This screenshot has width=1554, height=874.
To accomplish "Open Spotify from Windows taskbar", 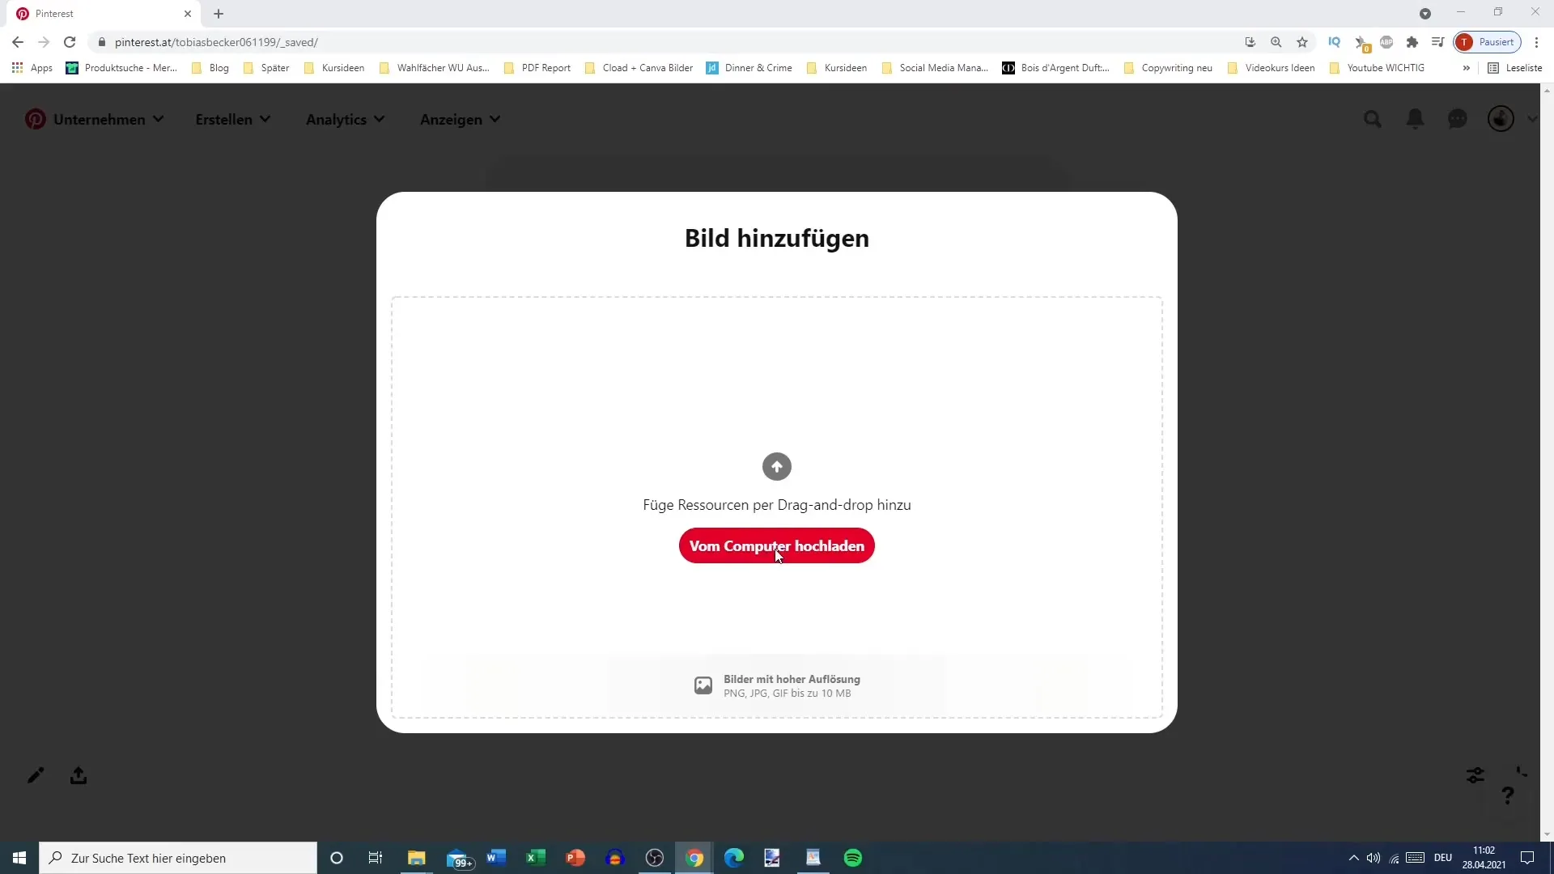I will tap(854, 857).
